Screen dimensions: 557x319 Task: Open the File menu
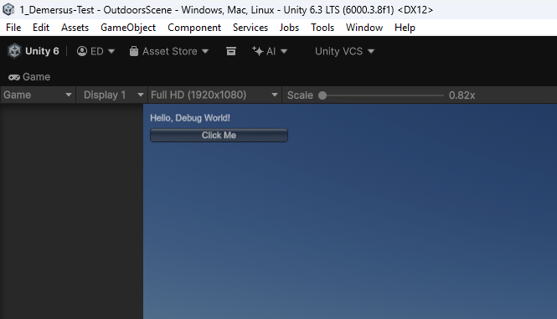point(13,28)
